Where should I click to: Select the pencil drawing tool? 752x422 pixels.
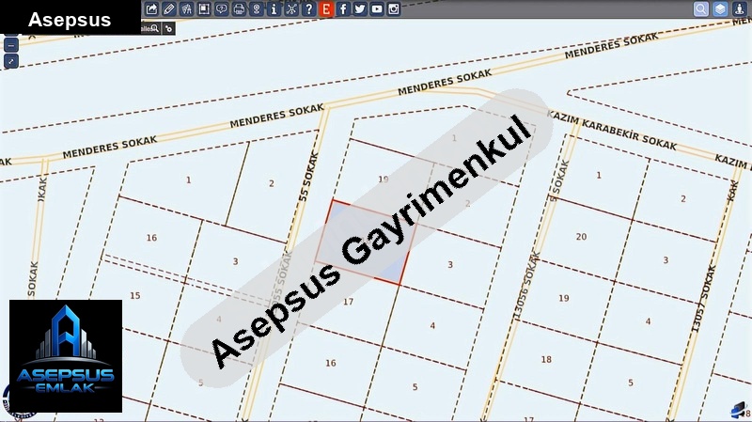(x=169, y=8)
